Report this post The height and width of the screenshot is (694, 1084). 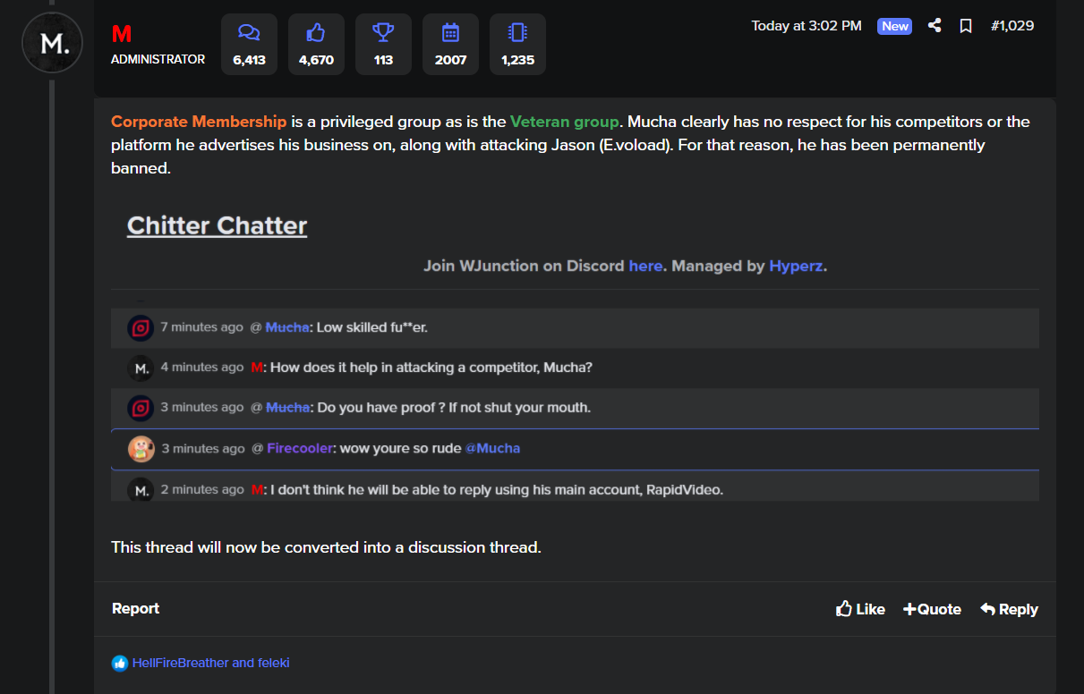click(135, 608)
